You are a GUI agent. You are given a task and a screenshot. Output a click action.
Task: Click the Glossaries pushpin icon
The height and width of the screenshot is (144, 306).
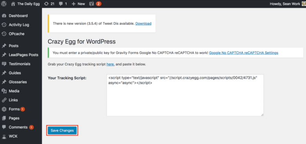pyautogui.click(x=4, y=82)
